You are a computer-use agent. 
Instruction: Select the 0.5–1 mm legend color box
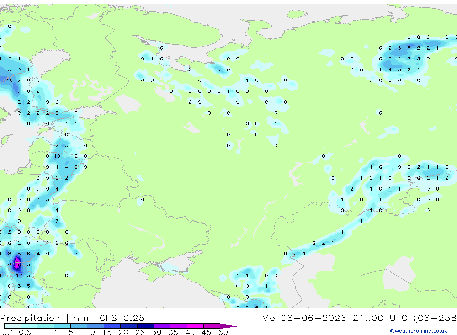click(x=29, y=326)
